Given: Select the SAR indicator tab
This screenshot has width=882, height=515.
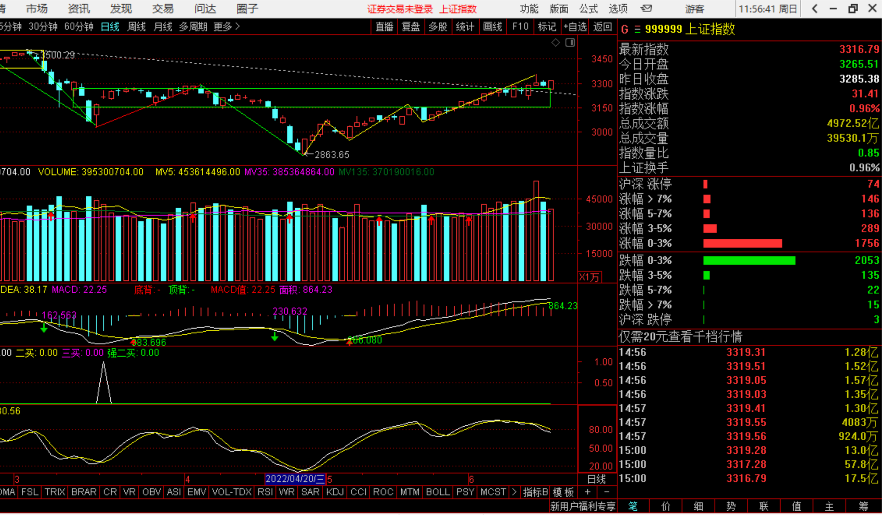Looking at the screenshot, I should [x=310, y=492].
